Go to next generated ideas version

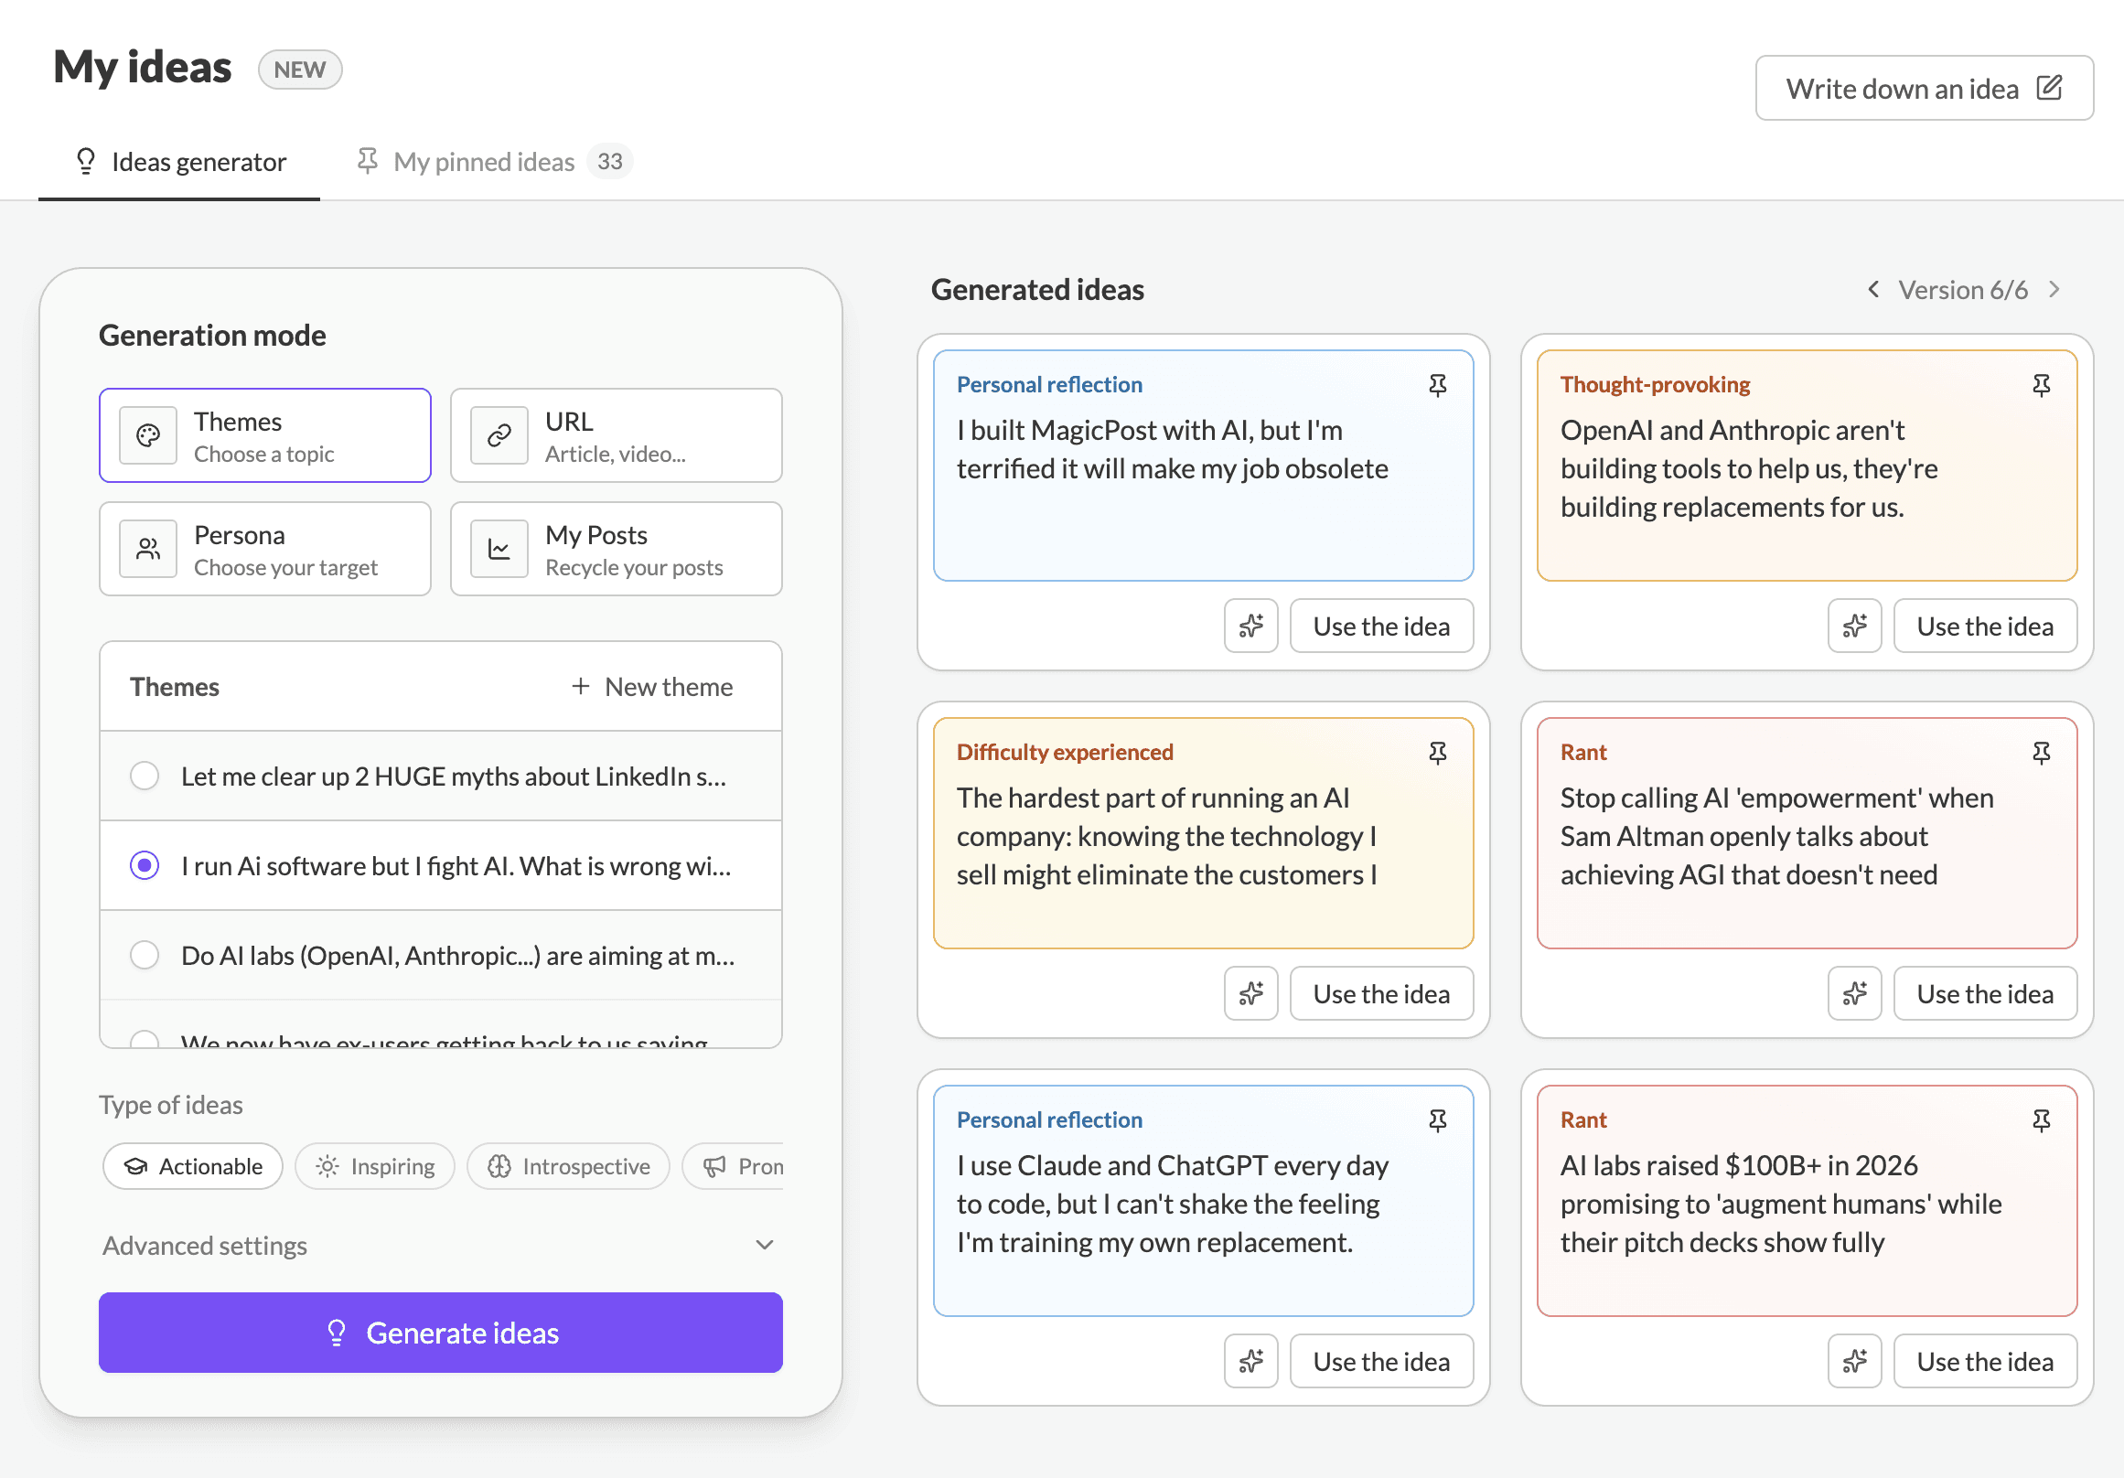(2054, 290)
